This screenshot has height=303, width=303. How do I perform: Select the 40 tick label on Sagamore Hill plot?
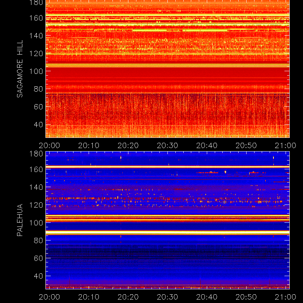tap(38, 125)
